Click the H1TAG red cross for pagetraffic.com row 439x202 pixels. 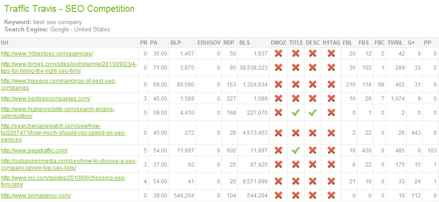point(331,151)
